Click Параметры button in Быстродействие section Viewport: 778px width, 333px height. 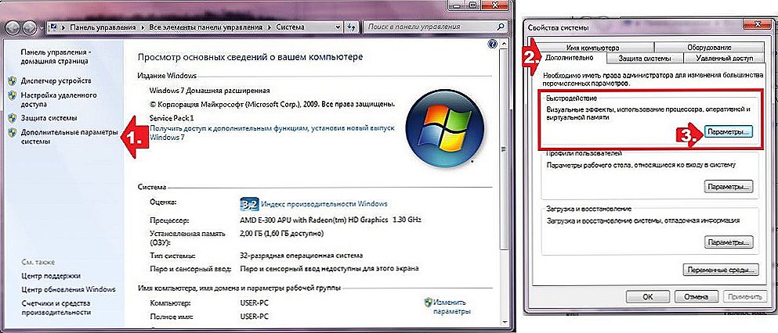click(x=729, y=133)
